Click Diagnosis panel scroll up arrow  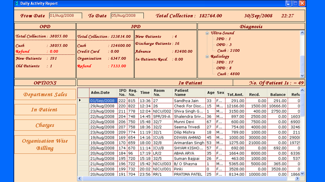(x=302, y=33)
